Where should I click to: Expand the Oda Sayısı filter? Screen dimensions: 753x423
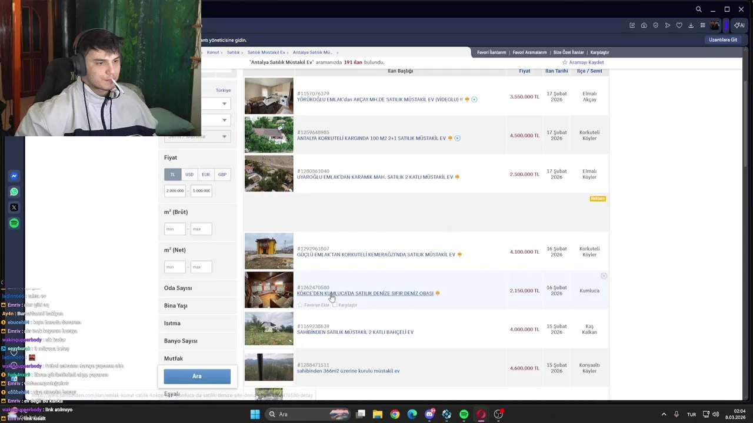pos(198,288)
